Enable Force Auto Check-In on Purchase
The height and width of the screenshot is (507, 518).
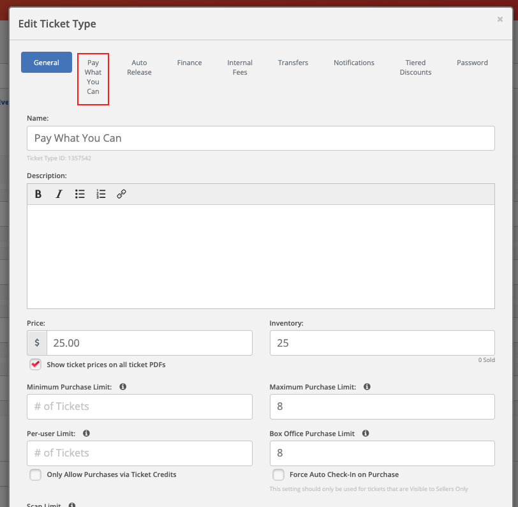(x=278, y=474)
